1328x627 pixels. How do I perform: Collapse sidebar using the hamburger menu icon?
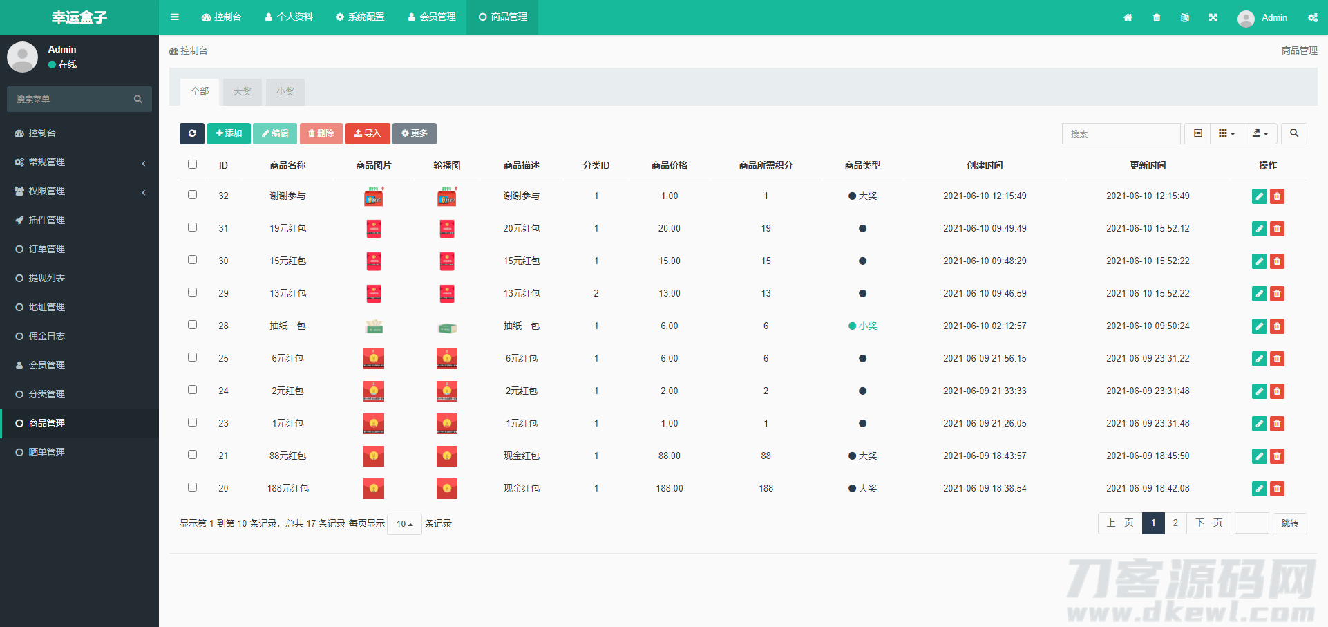(x=175, y=17)
